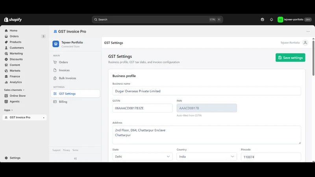Screen dimensions: 315x177
Task: Click the user profile icon near Tejveer Portfolio
Action: click(305, 42)
